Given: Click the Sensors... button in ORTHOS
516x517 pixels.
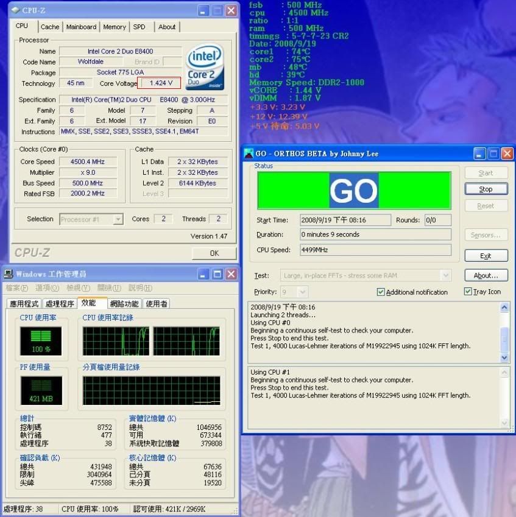Looking at the screenshot, I should tap(486, 235).
